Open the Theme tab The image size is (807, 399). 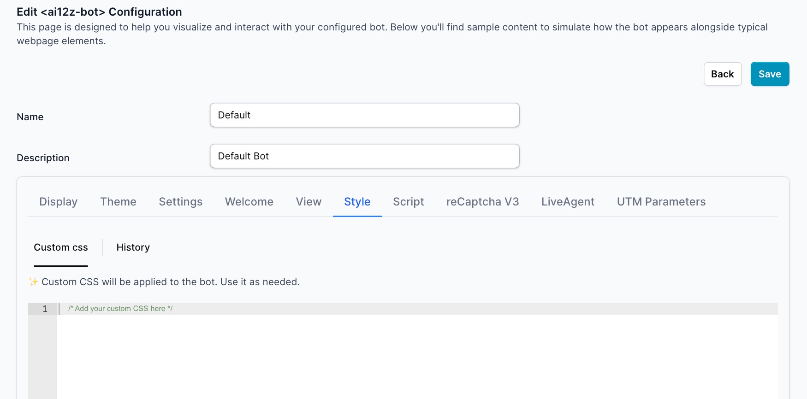118,202
